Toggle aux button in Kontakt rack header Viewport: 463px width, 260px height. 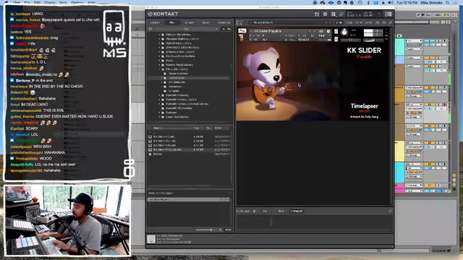click(384, 22)
